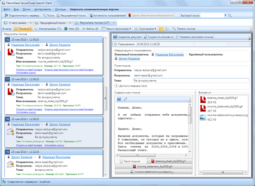The width and height of the screenshot is (255, 186).
Task: Toggle ascending sort order icon
Action: coord(161,29)
